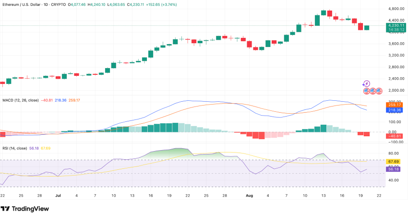The width and height of the screenshot is (408, 213).
Task: Select the middle US flag event icon
Action: point(372,90)
